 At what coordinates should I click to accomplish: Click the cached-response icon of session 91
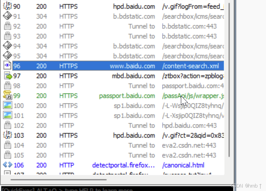tap(7, 16)
